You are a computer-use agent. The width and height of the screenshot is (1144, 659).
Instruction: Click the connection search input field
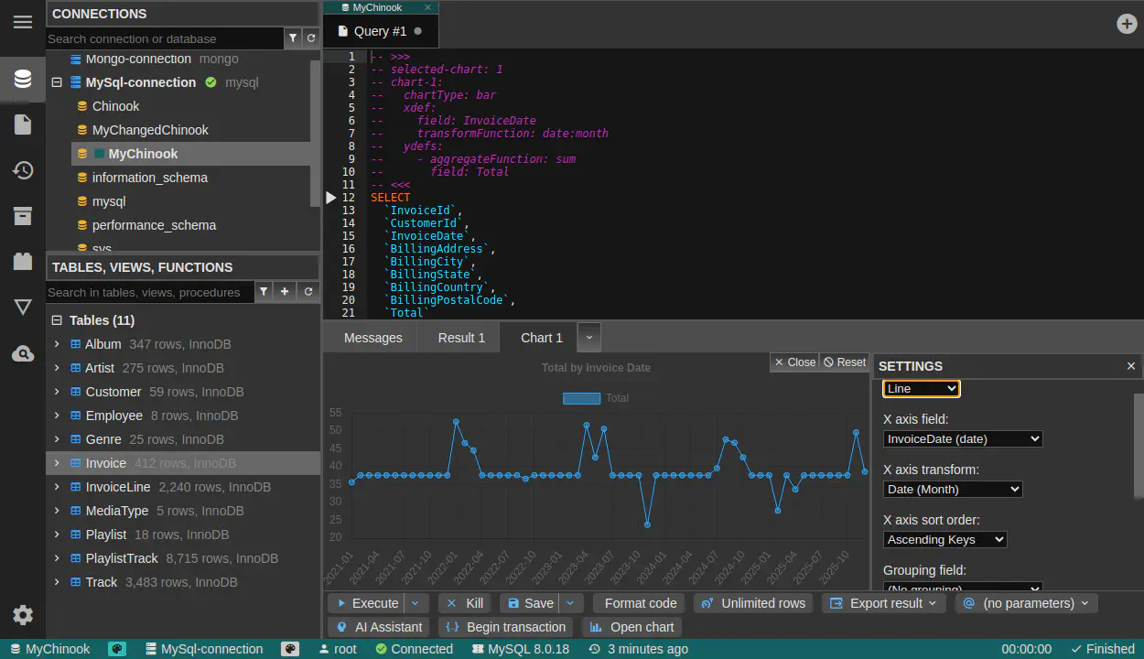tap(165, 38)
